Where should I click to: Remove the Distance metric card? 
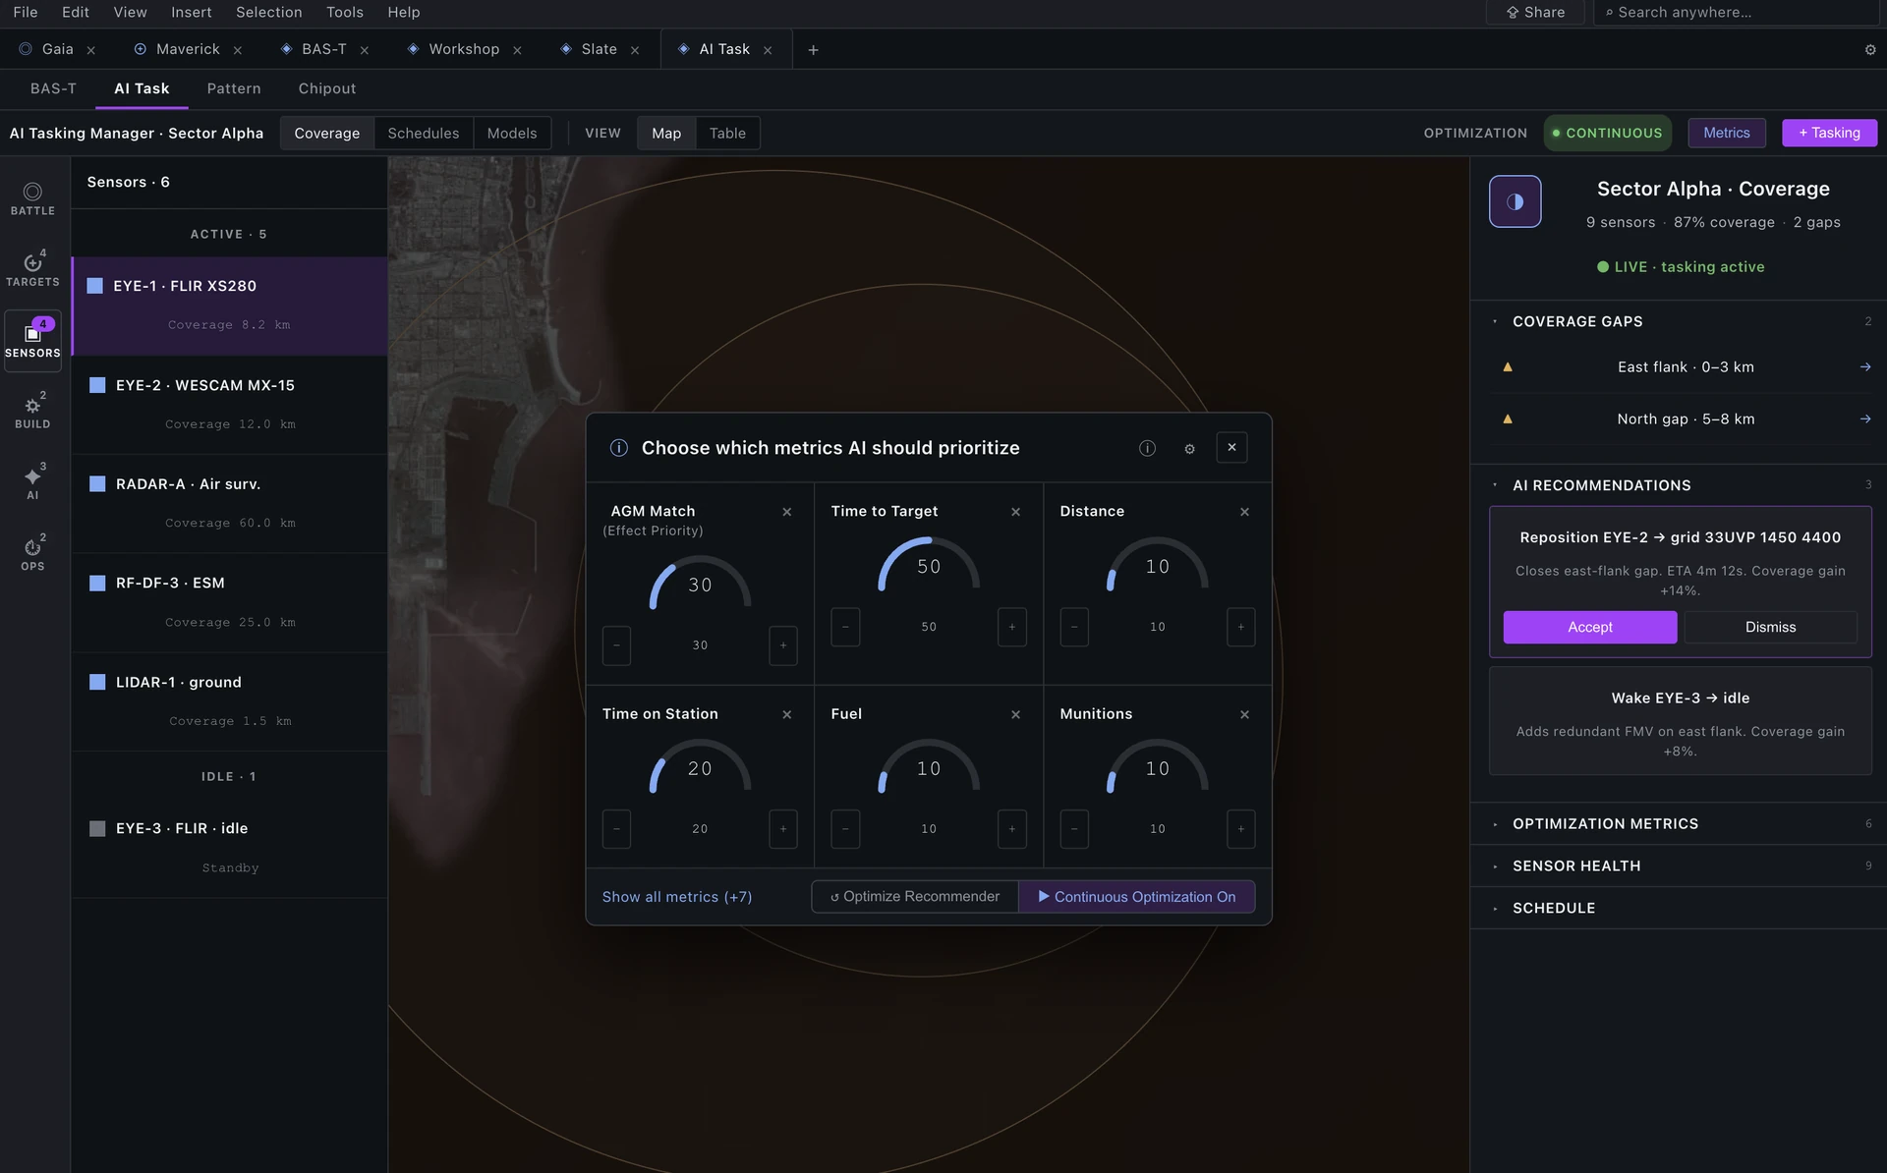click(x=1244, y=512)
